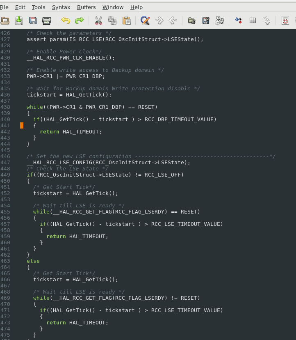The width and height of the screenshot is (296, 340).
Task: Copy selection using toolbar icon
Action: tap(112, 21)
